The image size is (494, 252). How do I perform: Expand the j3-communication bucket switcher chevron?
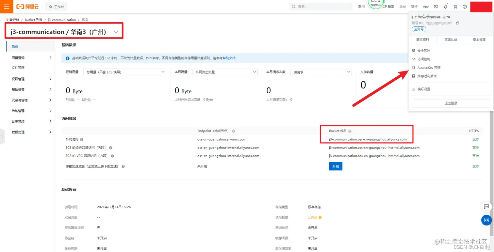point(116,32)
